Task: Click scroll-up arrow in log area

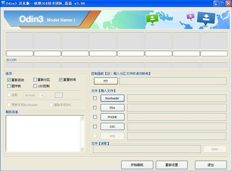Action: point(82,118)
